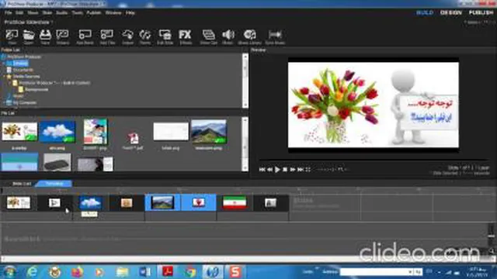Jump to first slide in preview
The width and height of the screenshot is (497, 279).
coord(262,170)
